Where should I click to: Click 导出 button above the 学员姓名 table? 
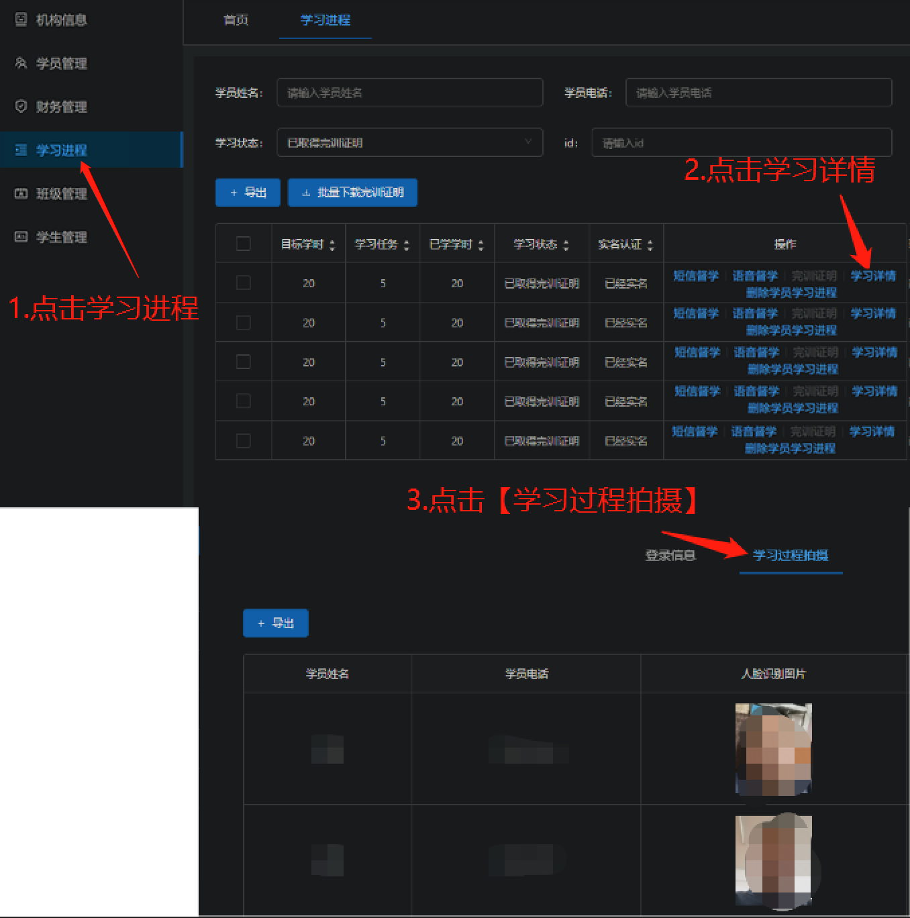pyautogui.click(x=276, y=623)
